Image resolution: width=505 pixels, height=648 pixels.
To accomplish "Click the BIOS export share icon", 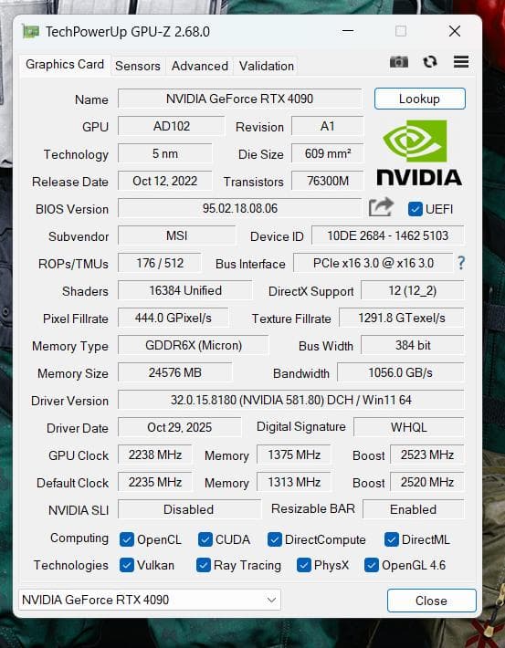I will [x=381, y=207].
